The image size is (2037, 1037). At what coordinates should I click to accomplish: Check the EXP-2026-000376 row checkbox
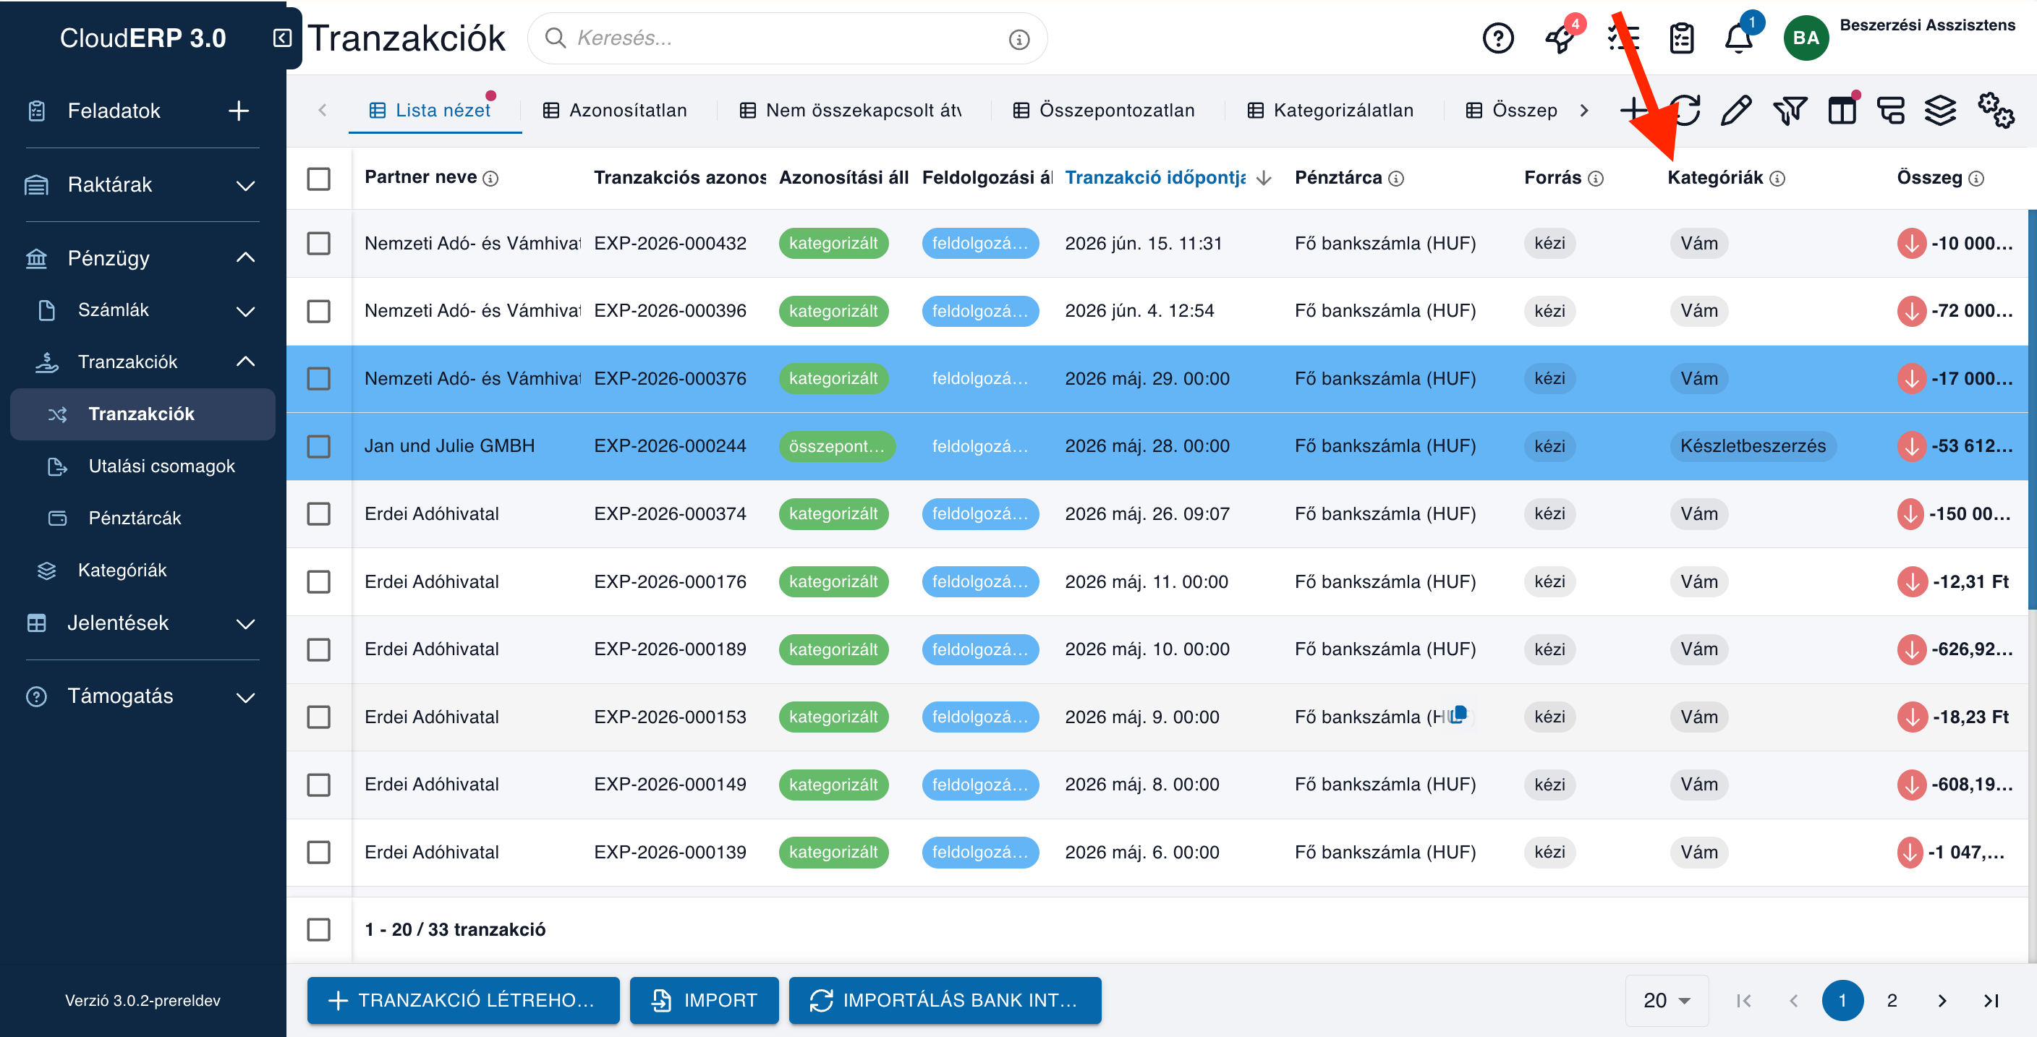tap(319, 379)
